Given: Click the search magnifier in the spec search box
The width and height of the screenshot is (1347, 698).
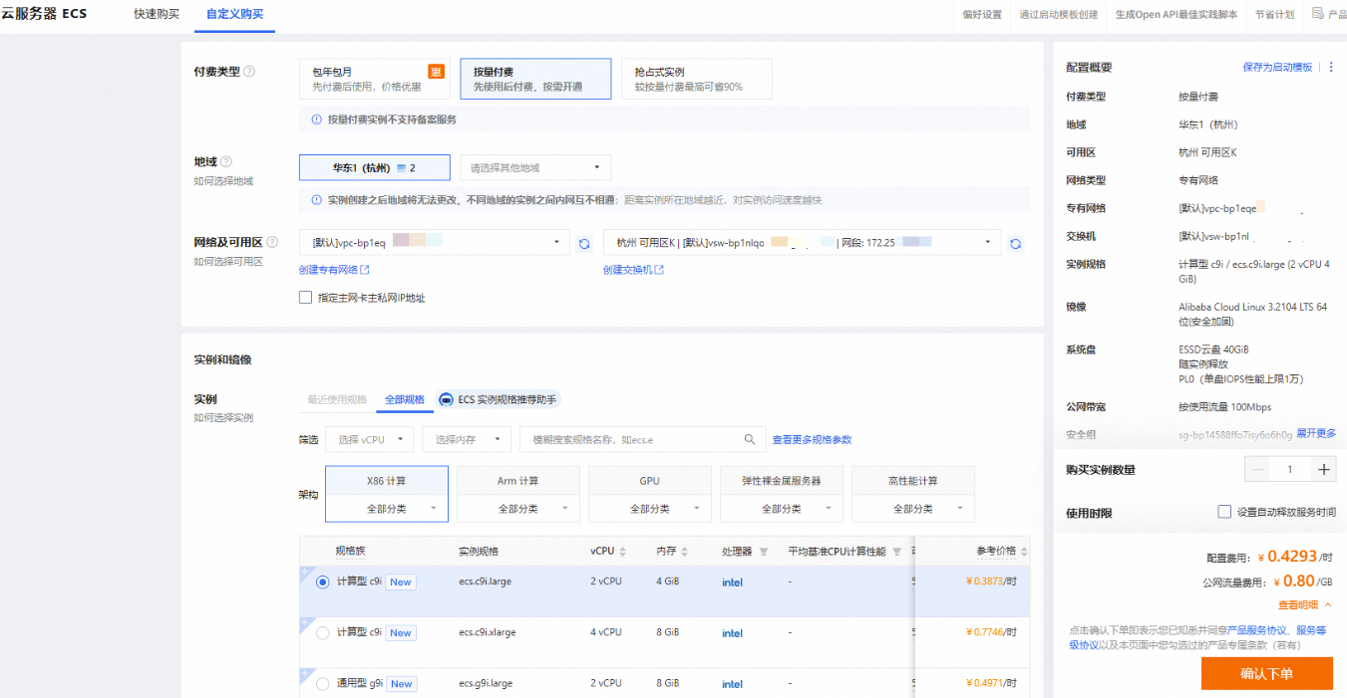Looking at the screenshot, I should (750, 439).
